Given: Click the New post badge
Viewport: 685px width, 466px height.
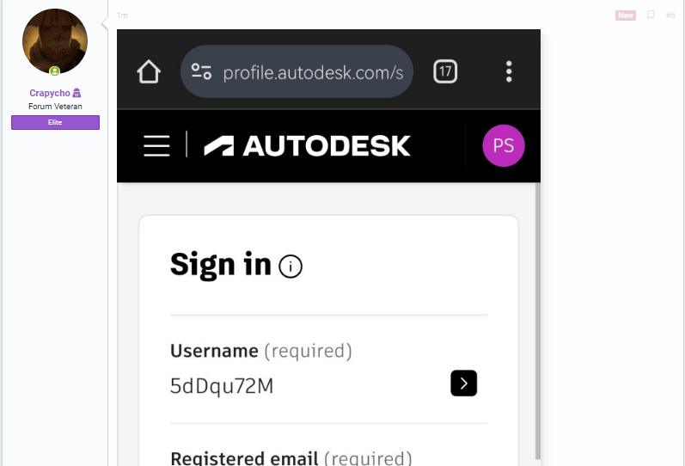Looking at the screenshot, I should pos(625,15).
